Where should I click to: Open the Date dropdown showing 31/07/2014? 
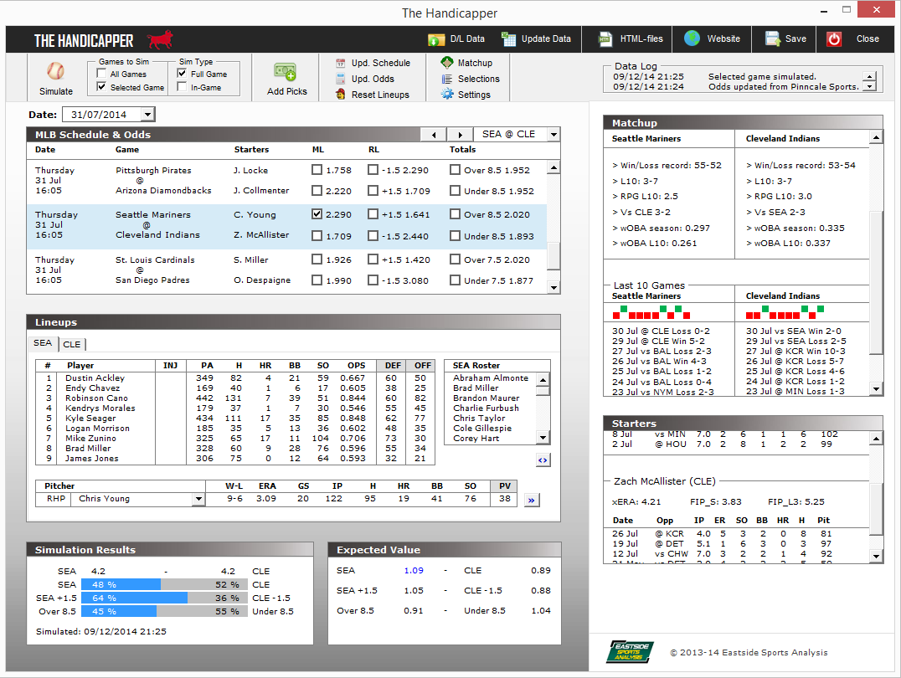[147, 115]
